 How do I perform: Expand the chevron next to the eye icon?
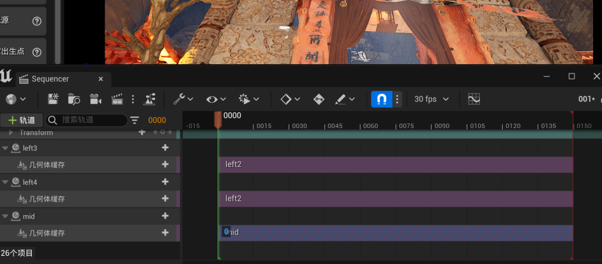223,99
